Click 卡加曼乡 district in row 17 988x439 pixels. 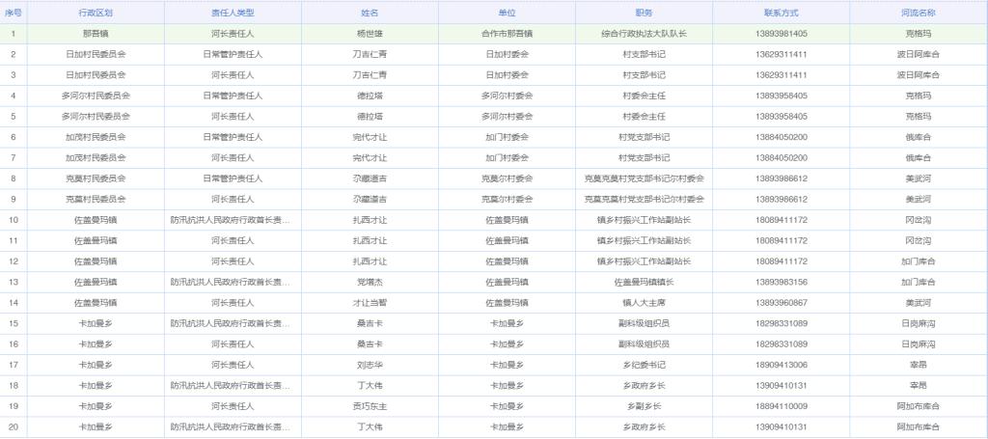[x=96, y=366]
